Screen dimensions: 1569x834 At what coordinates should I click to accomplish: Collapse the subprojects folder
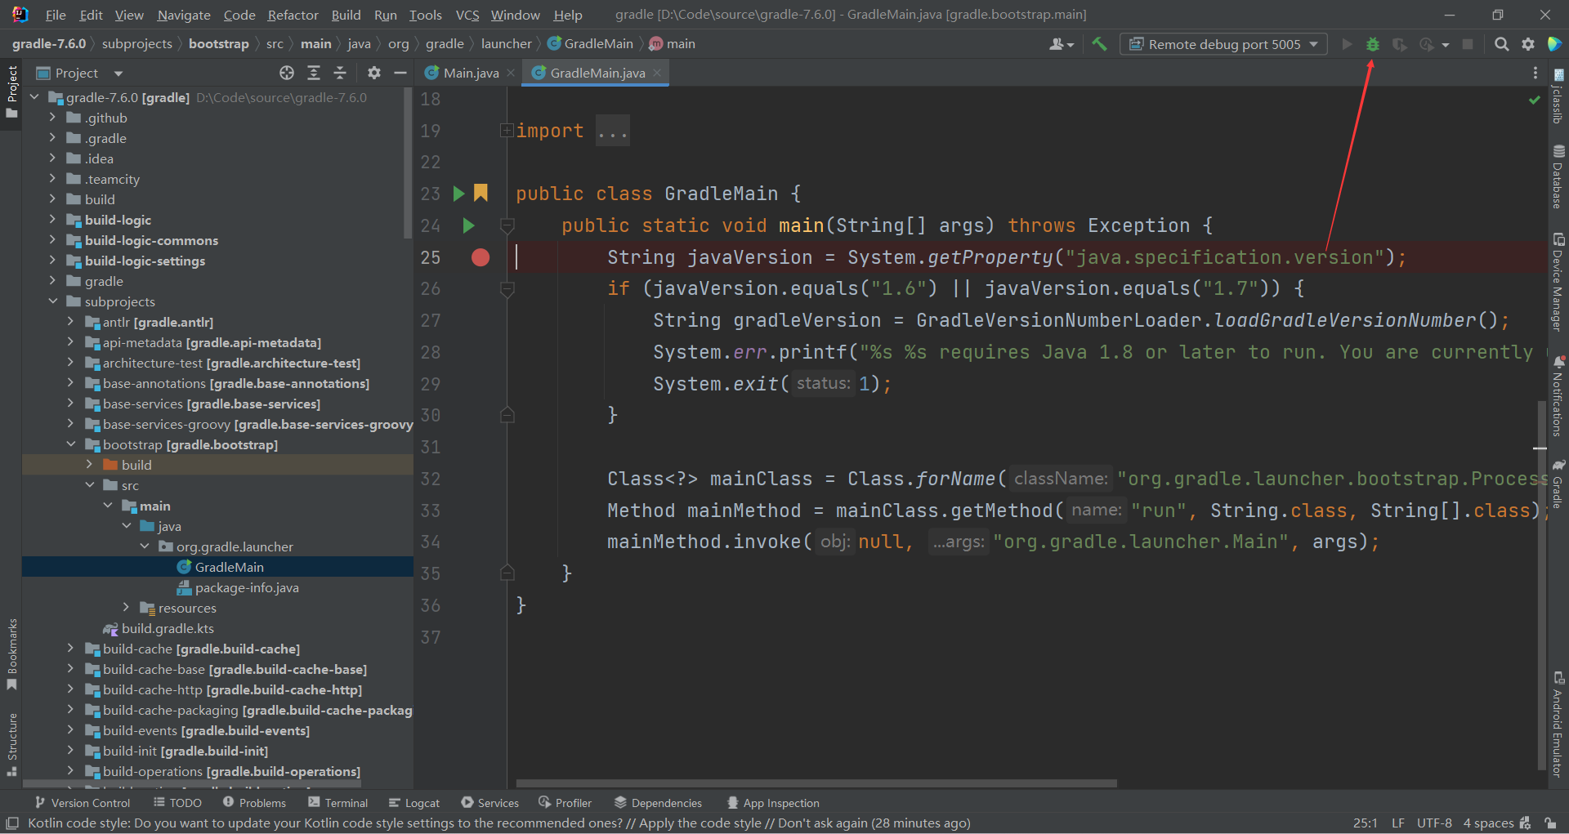(53, 301)
